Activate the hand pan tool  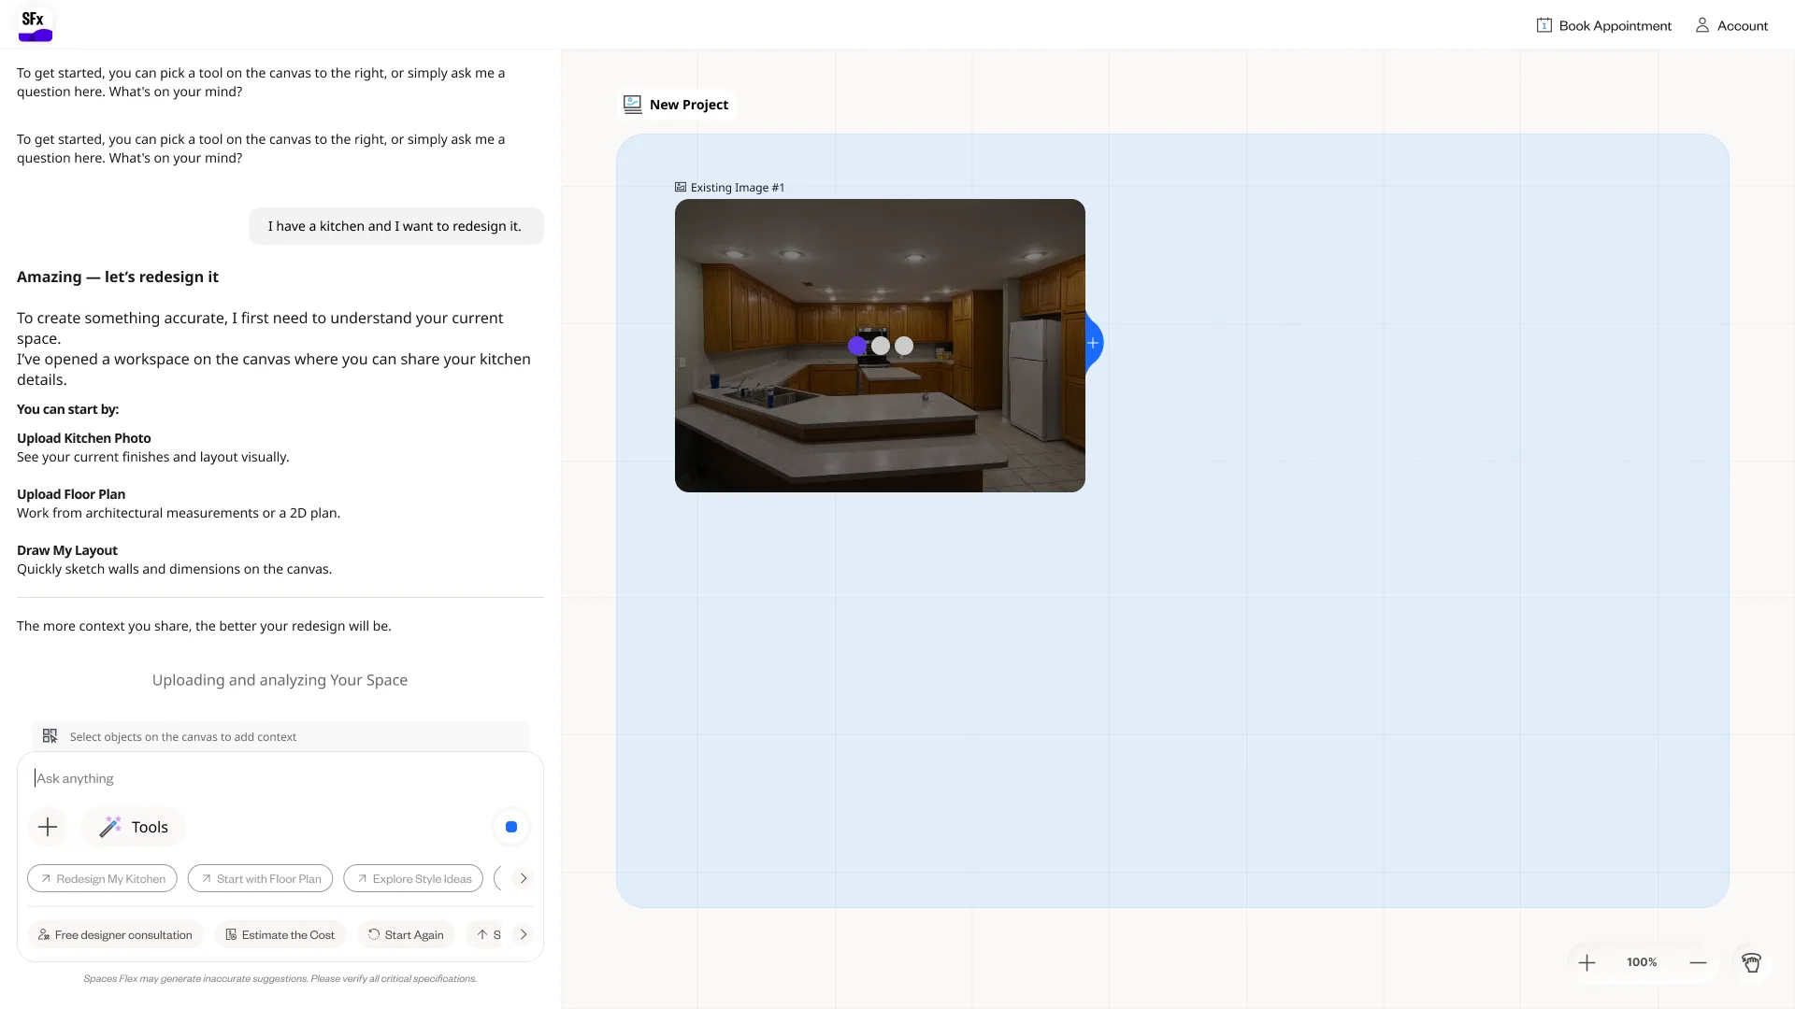pos(1751,962)
